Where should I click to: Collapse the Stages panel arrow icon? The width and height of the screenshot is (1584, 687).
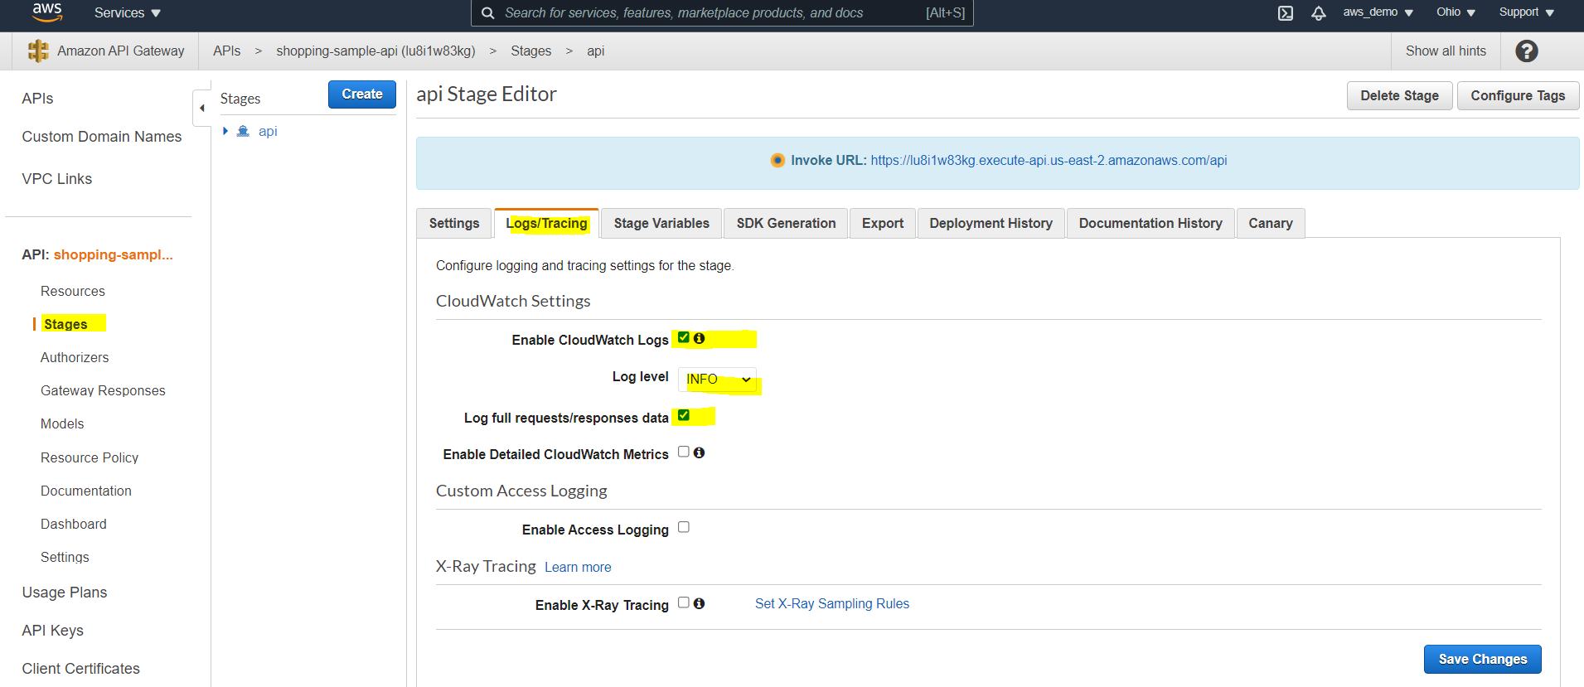click(201, 108)
